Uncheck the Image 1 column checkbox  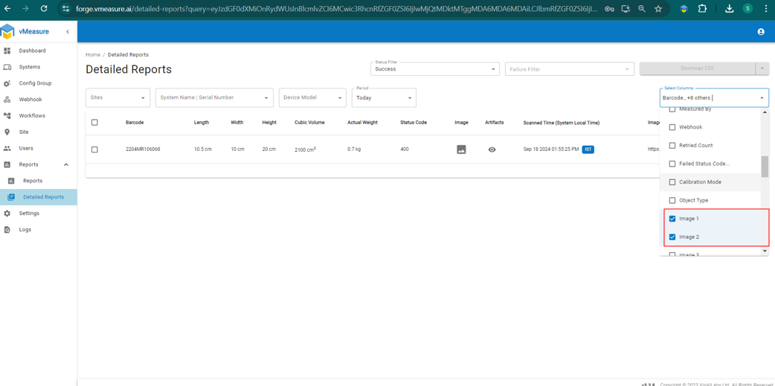tap(672, 219)
